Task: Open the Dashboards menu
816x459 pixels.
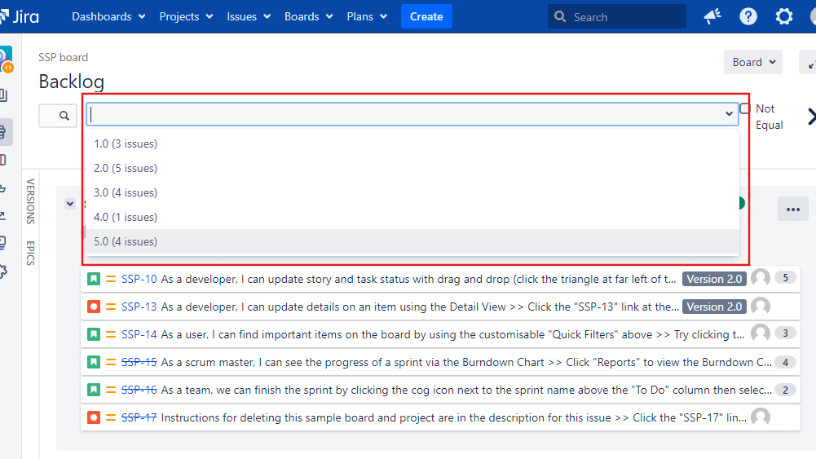Action: 108,16
